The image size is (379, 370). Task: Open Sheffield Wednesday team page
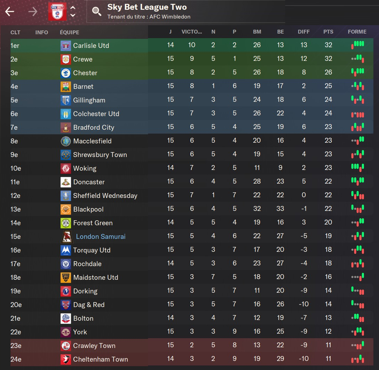click(x=105, y=196)
